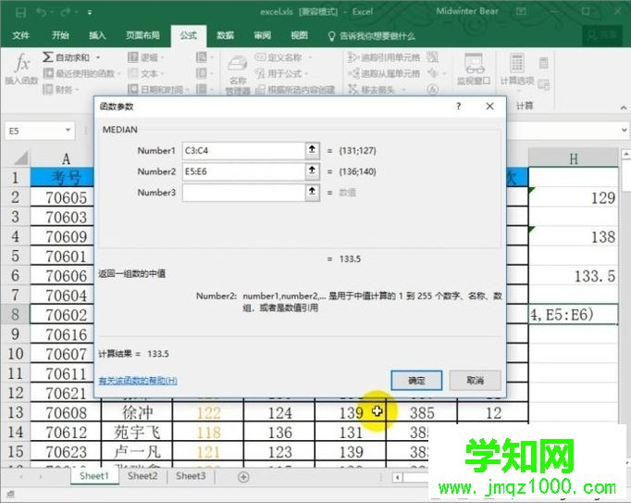Click Trace Precedents (追踪引用单元格)

tap(384, 57)
